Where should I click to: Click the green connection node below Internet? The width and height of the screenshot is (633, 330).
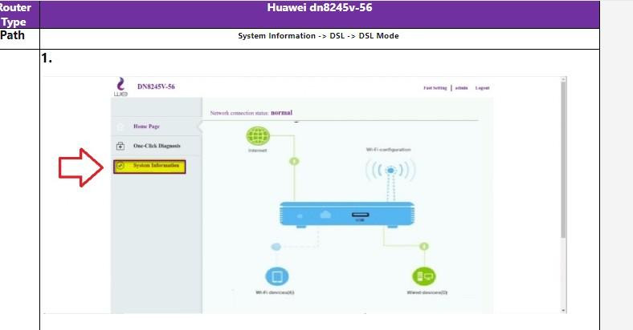click(x=294, y=161)
